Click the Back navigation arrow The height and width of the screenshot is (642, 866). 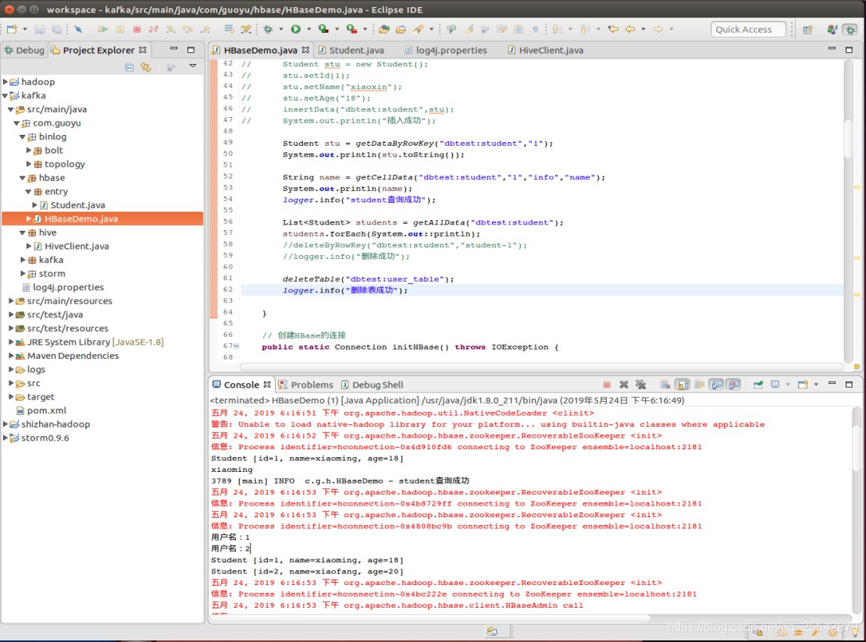(629, 29)
